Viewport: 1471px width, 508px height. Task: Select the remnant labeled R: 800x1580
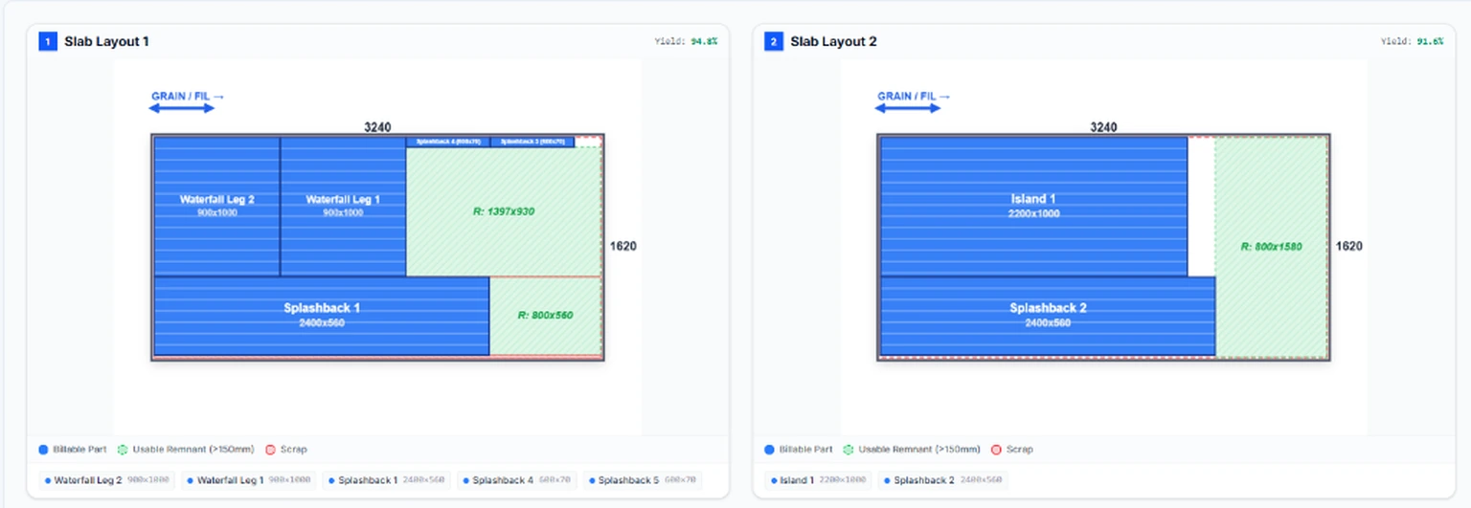(1271, 247)
